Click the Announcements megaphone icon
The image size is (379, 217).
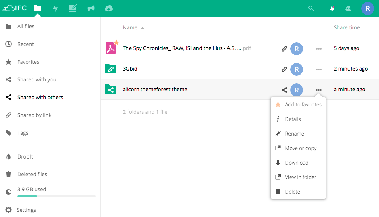91,8
